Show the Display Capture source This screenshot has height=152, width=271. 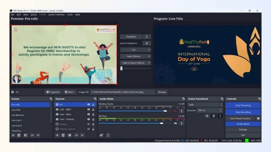click(x=88, y=129)
